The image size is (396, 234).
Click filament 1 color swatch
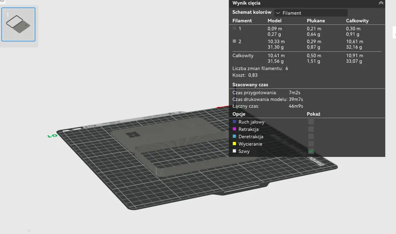coord(234,28)
